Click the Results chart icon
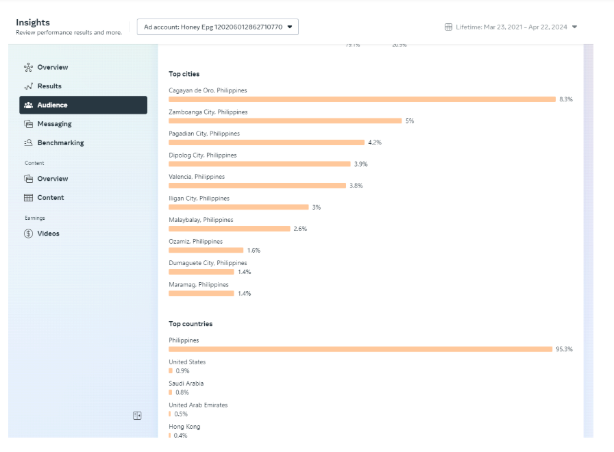The image size is (614, 452). (x=28, y=86)
